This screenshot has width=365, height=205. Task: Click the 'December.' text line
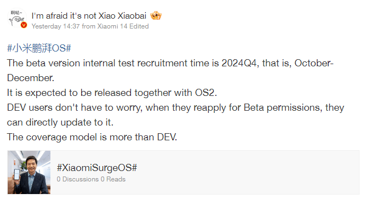pyautogui.click(x=31, y=78)
